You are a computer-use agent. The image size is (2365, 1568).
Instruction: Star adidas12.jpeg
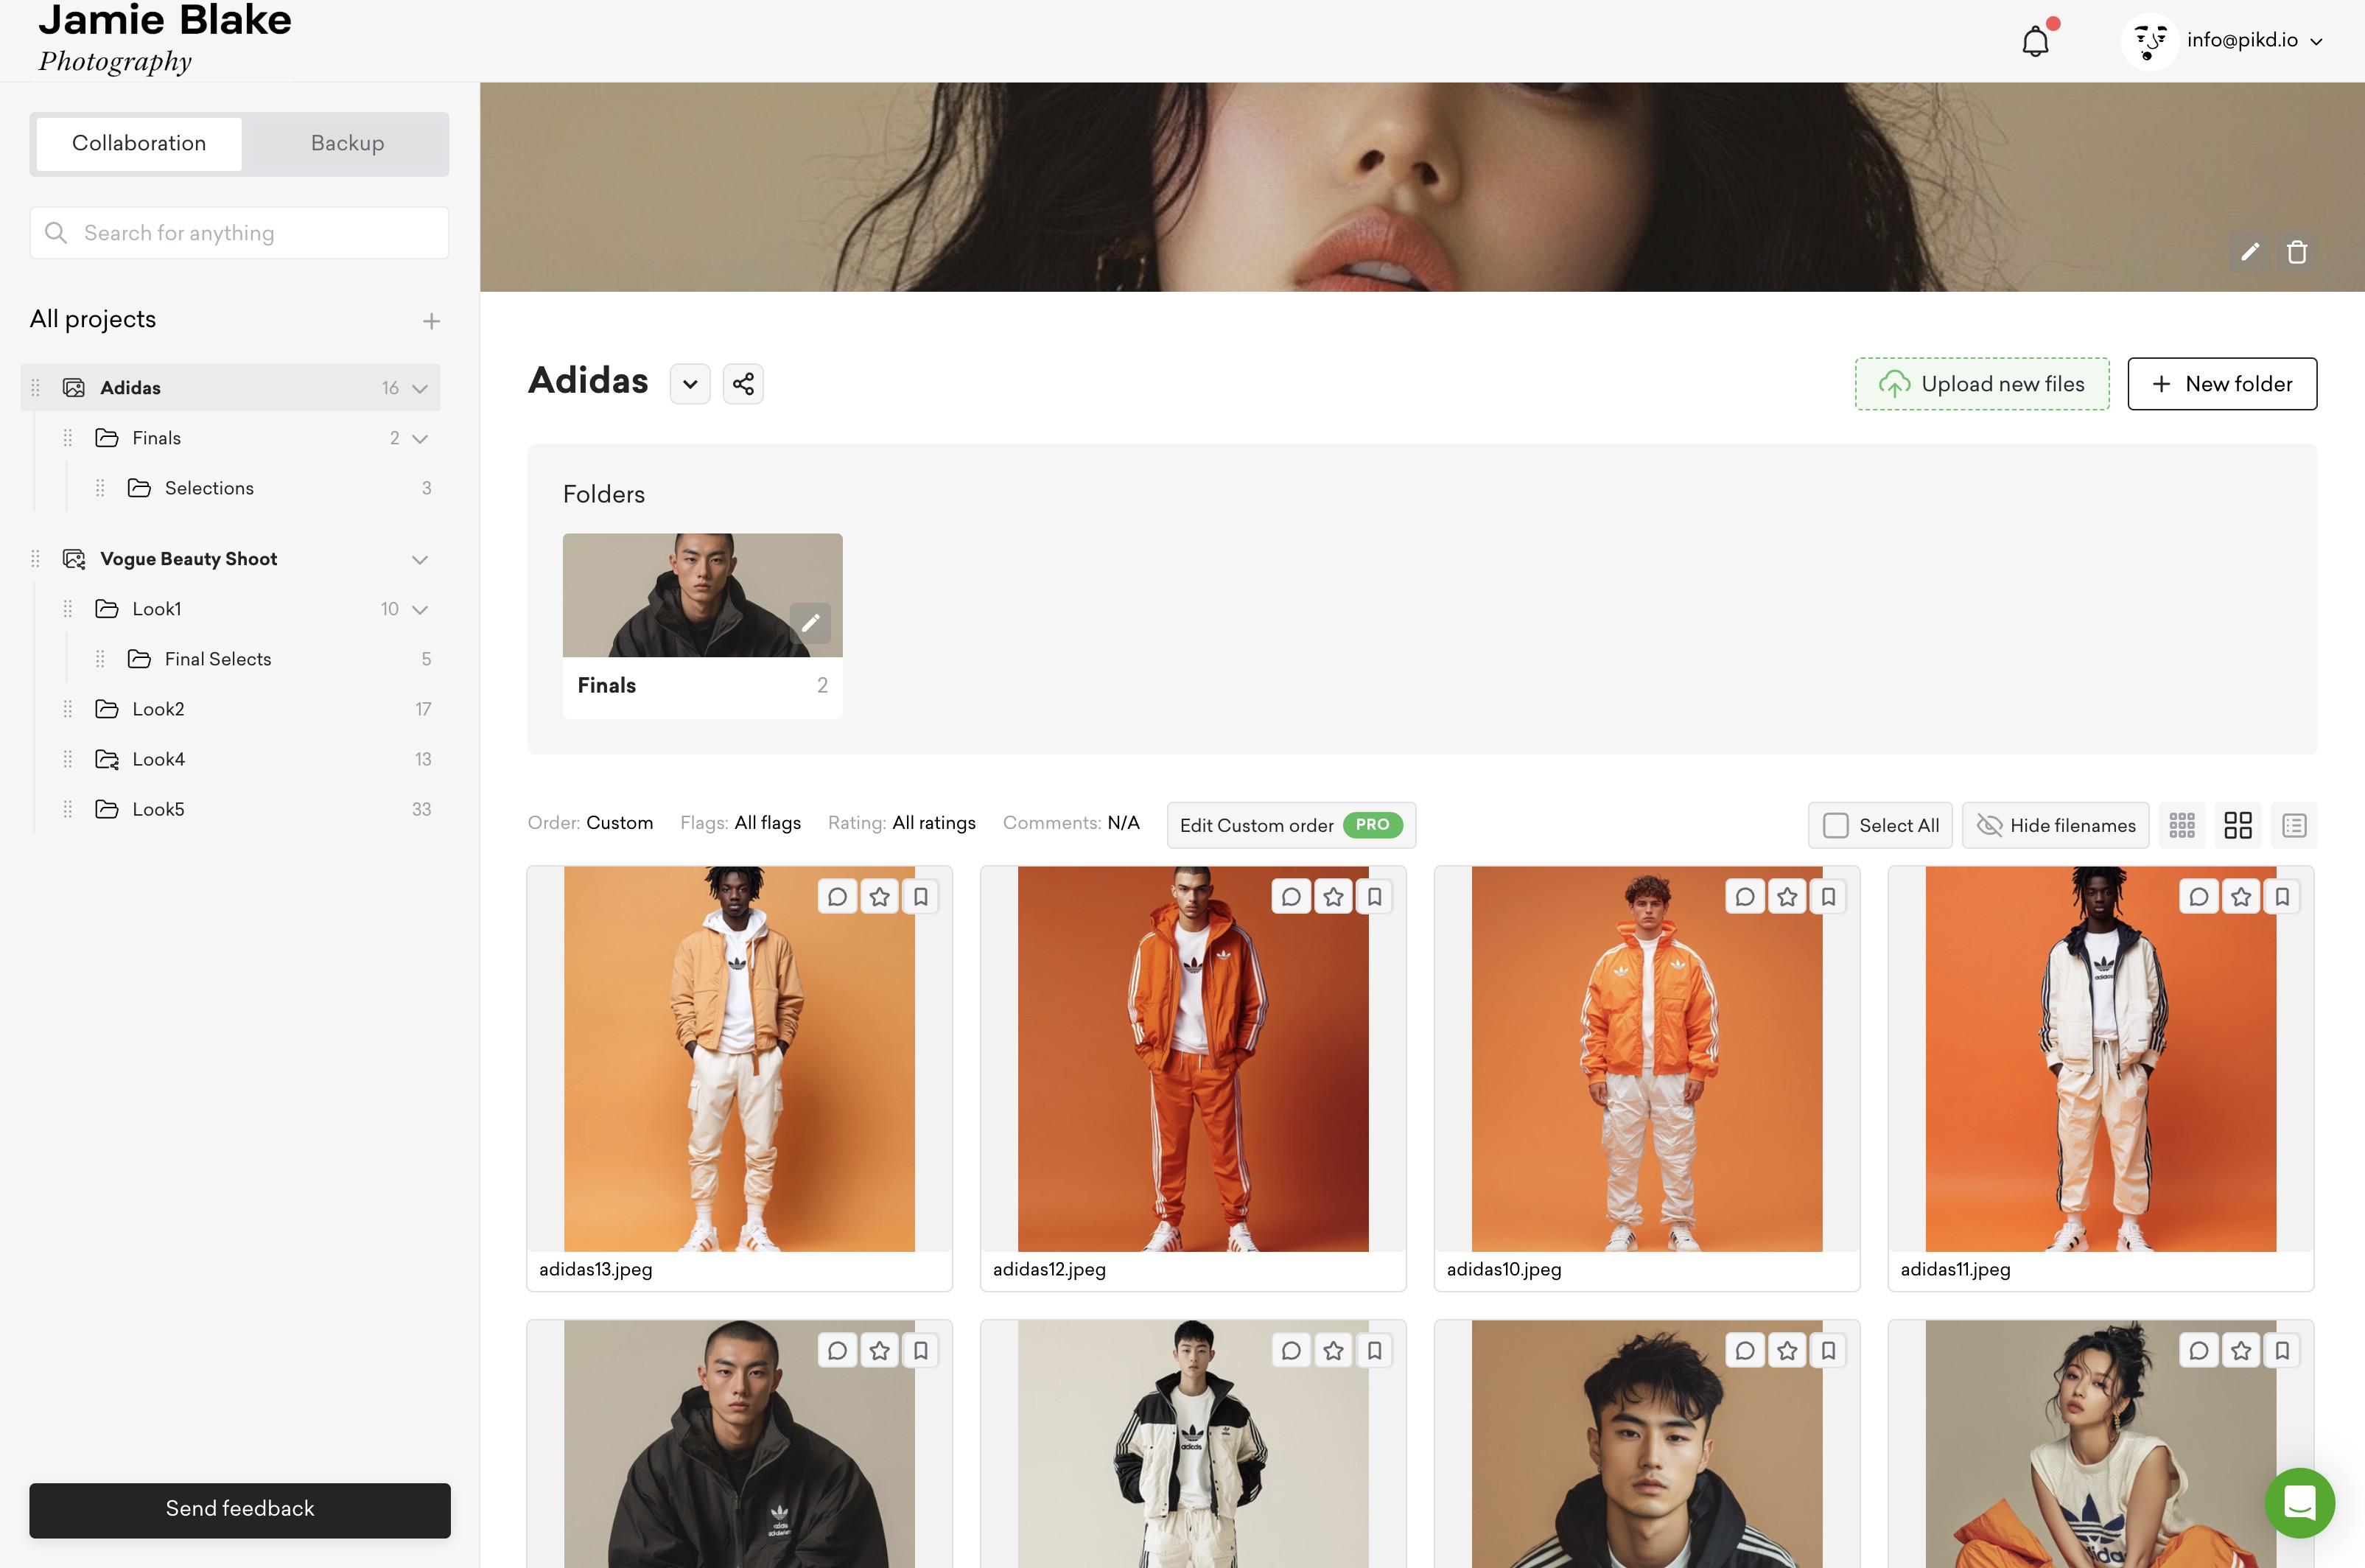click(x=1334, y=897)
